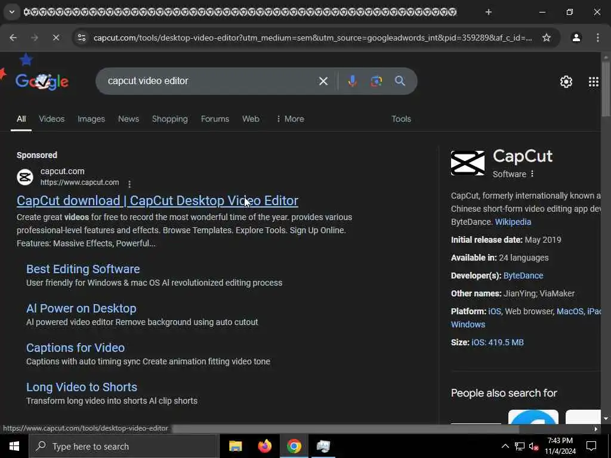Select Chrome icon in taskbar

point(294,446)
